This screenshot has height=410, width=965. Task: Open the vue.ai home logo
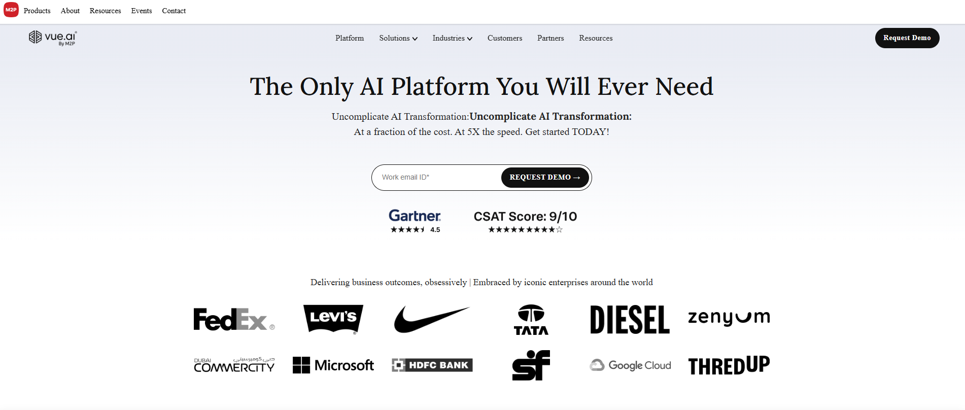[x=53, y=38]
